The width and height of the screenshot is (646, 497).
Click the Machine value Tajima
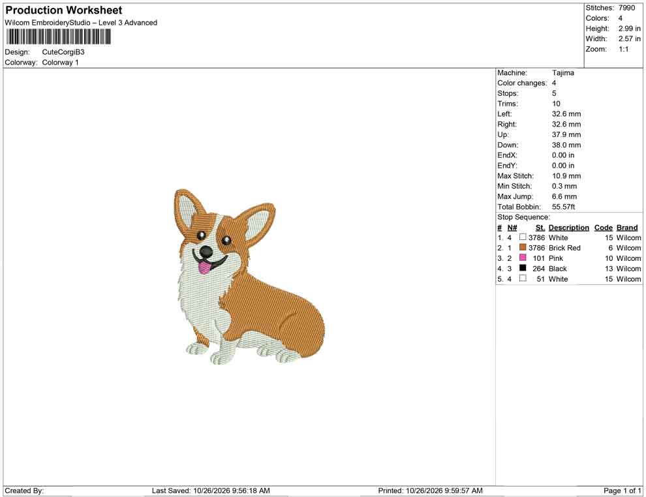[562, 73]
